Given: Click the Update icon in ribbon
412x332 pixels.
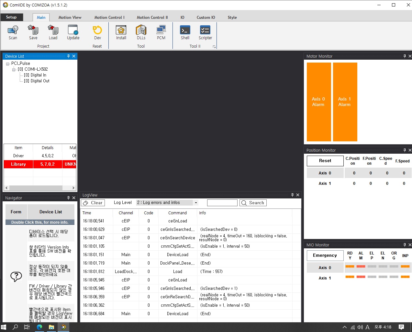Looking at the screenshot, I should point(73,30).
